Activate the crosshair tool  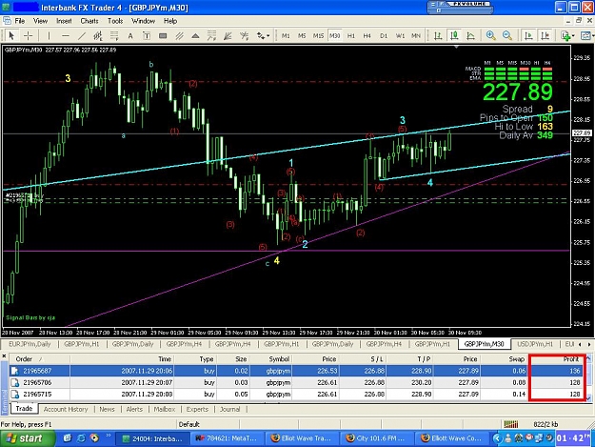[x=28, y=35]
